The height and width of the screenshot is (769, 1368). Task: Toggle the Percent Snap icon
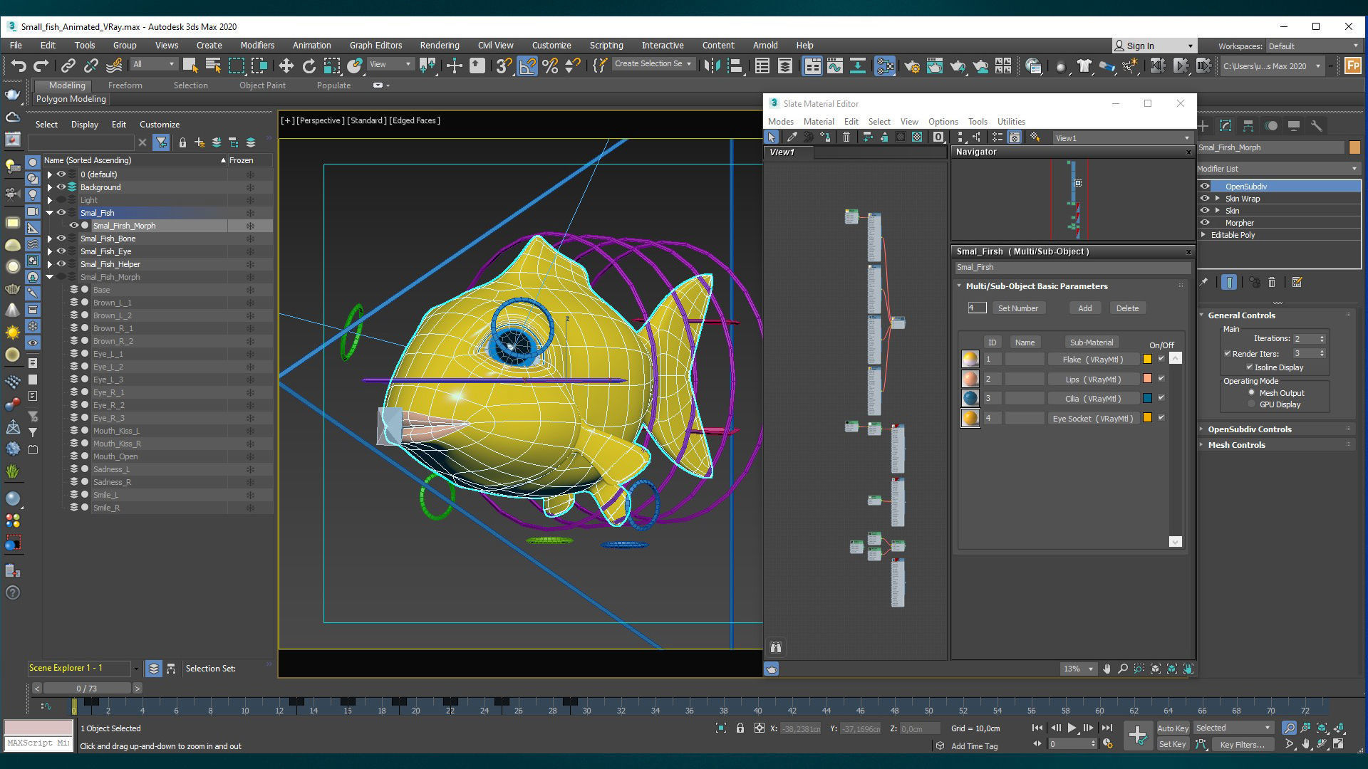point(550,66)
